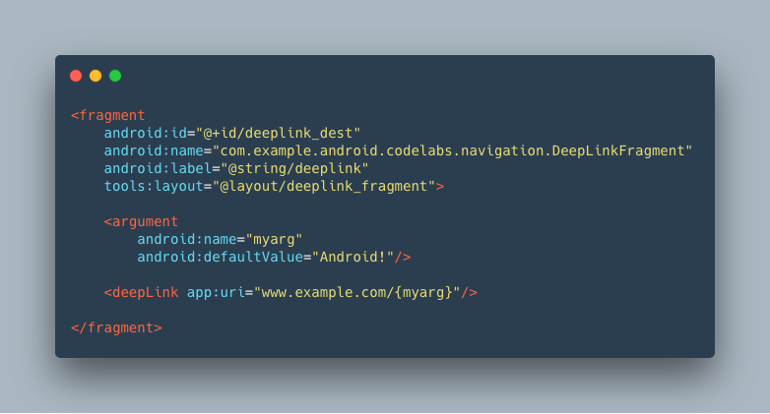Click the green maximize window dot

coord(115,76)
